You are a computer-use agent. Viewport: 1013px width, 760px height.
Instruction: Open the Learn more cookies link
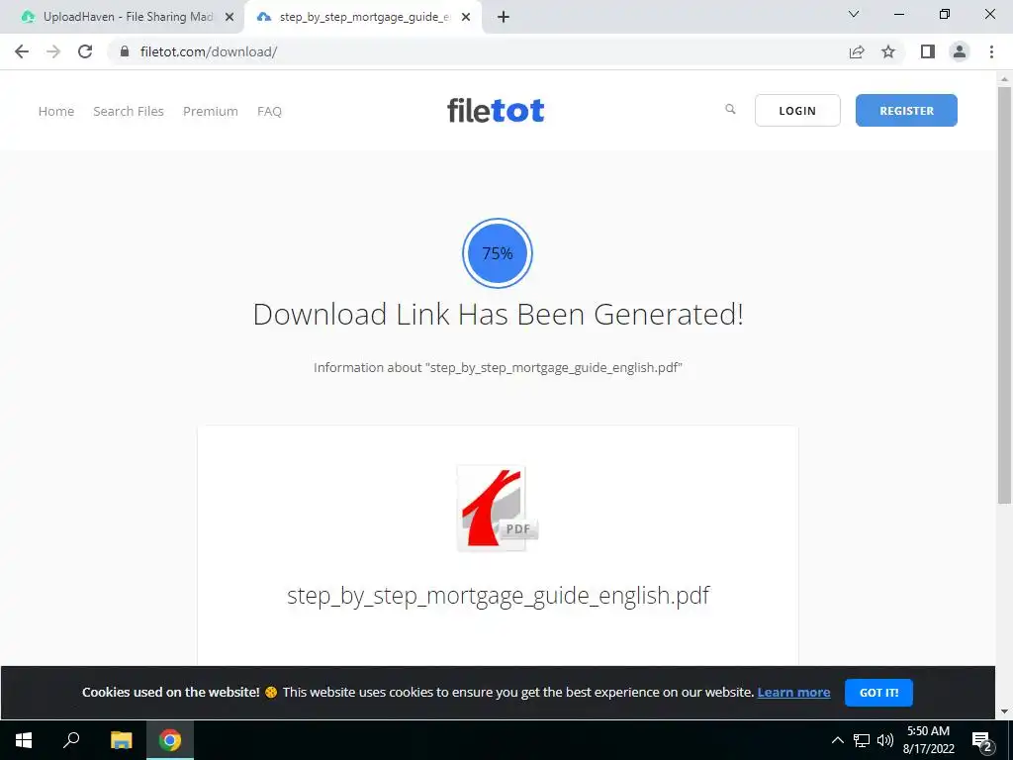(793, 693)
